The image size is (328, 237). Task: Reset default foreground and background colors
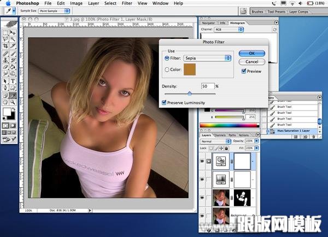point(4,118)
